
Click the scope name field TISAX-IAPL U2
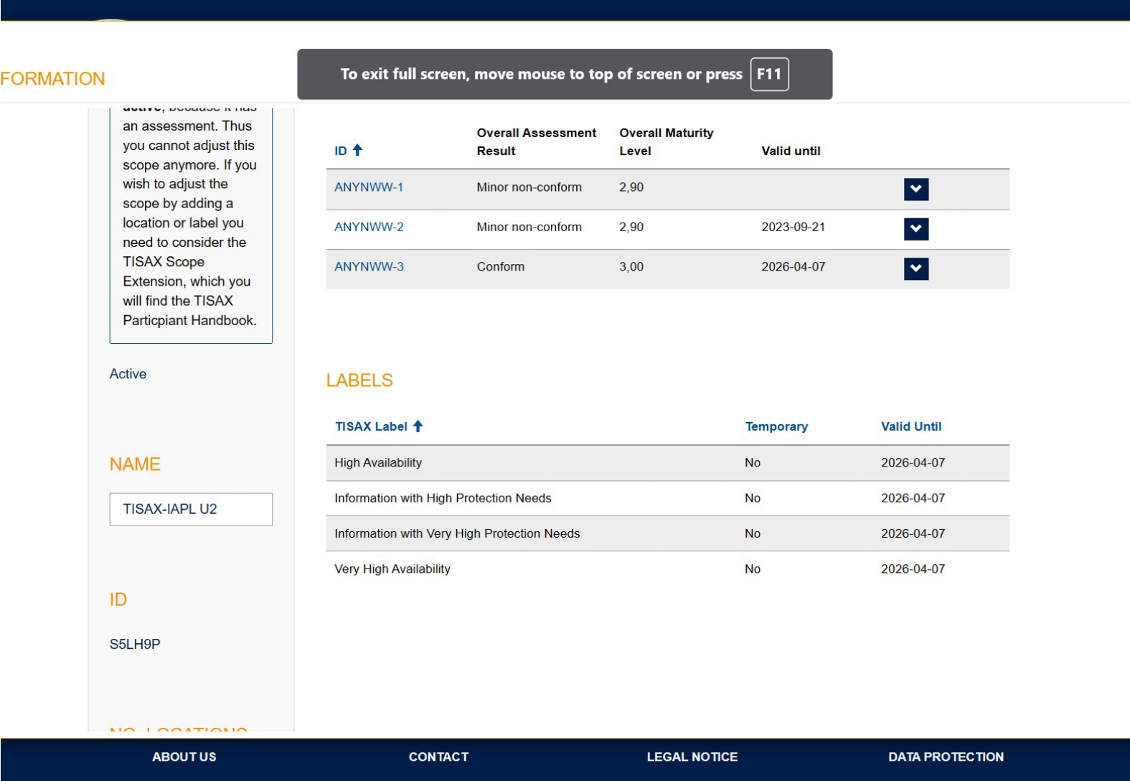pyautogui.click(x=191, y=509)
